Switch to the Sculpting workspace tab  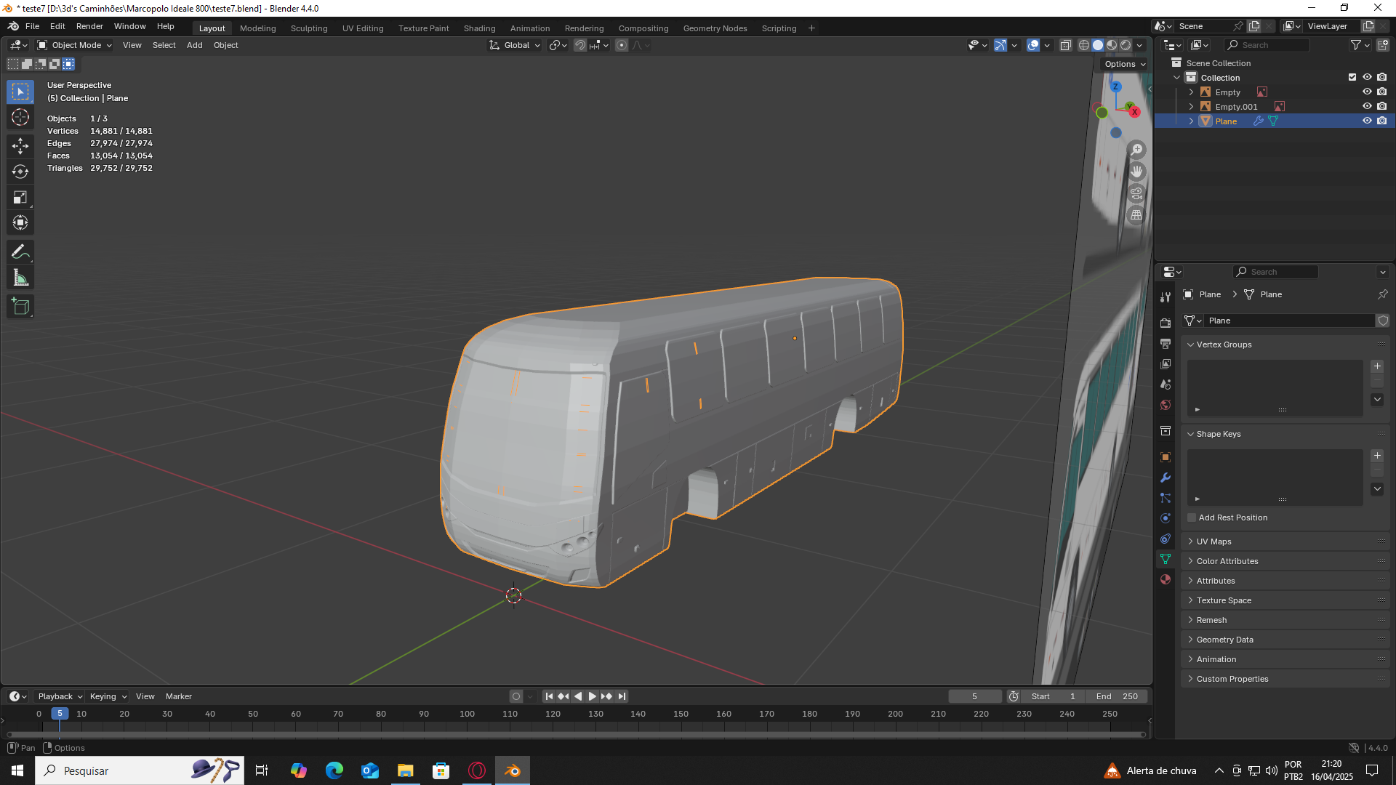tap(309, 28)
